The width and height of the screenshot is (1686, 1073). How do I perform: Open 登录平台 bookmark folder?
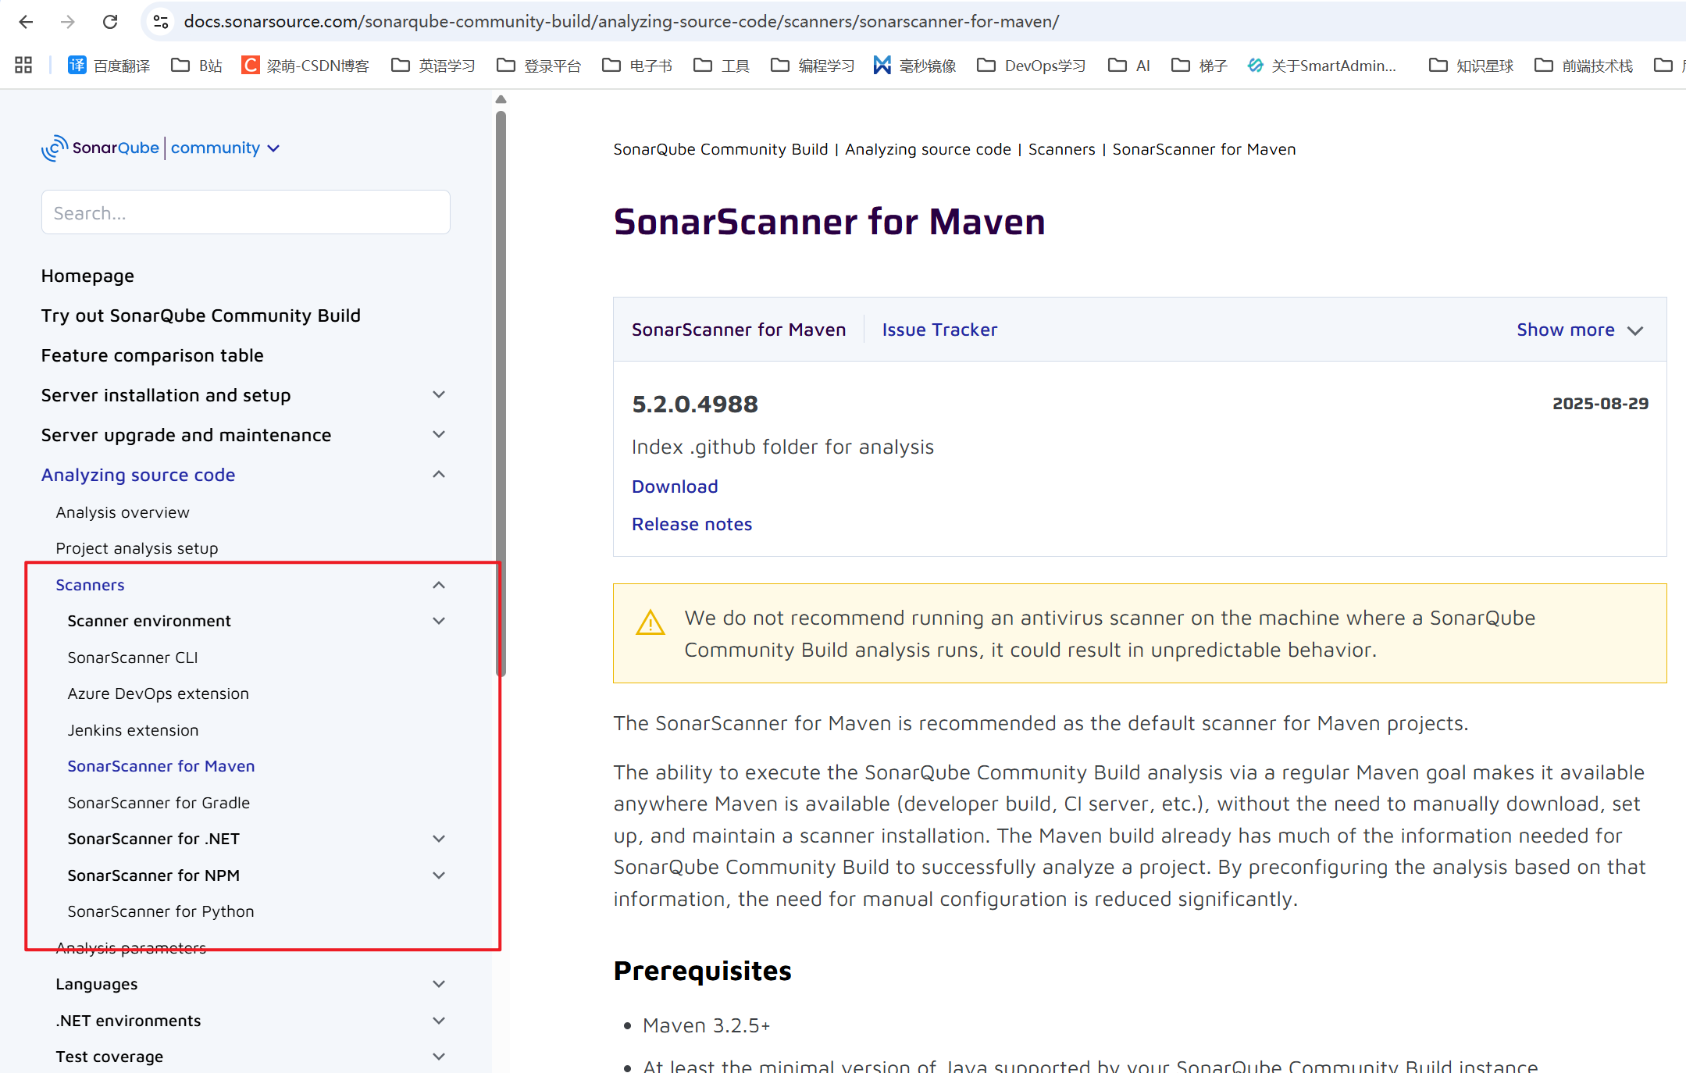539,66
